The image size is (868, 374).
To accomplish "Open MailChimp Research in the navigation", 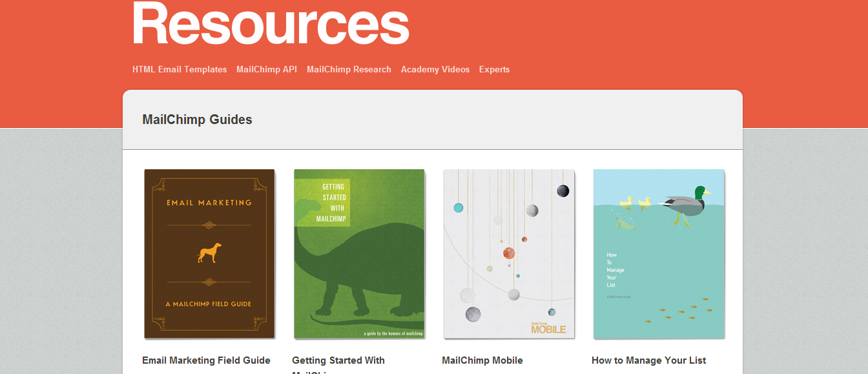I will point(349,69).
